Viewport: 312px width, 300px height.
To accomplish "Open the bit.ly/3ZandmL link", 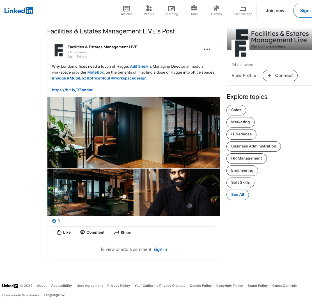I will (73, 90).
